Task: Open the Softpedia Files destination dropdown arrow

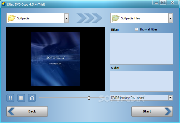Action: (x=171, y=18)
